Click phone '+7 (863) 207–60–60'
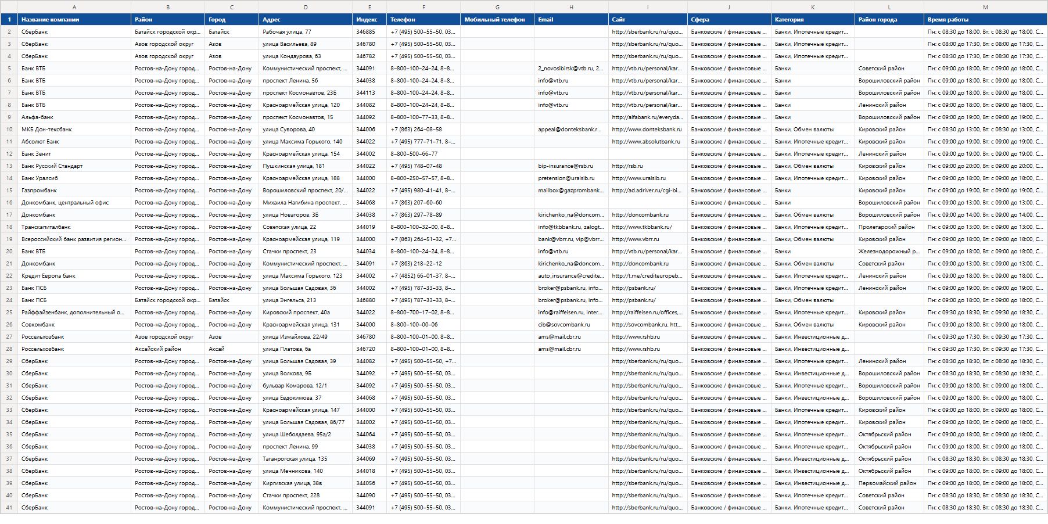 [423, 203]
